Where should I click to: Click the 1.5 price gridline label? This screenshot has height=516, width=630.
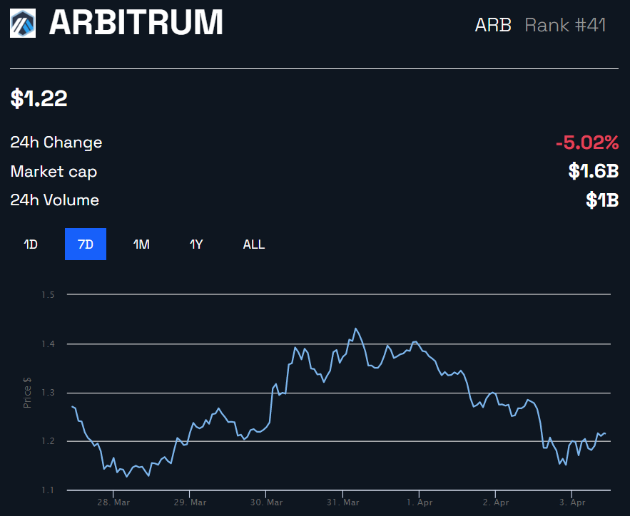pos(48,295)
